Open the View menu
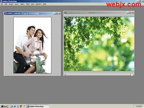Viewport: 144px width, 108px height. [x=33, y=4]
